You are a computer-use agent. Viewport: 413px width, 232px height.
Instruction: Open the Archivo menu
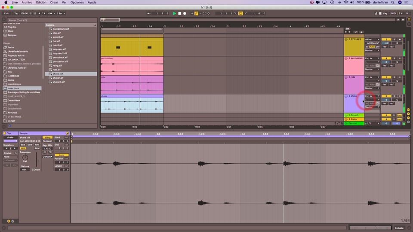pos(27,3)
